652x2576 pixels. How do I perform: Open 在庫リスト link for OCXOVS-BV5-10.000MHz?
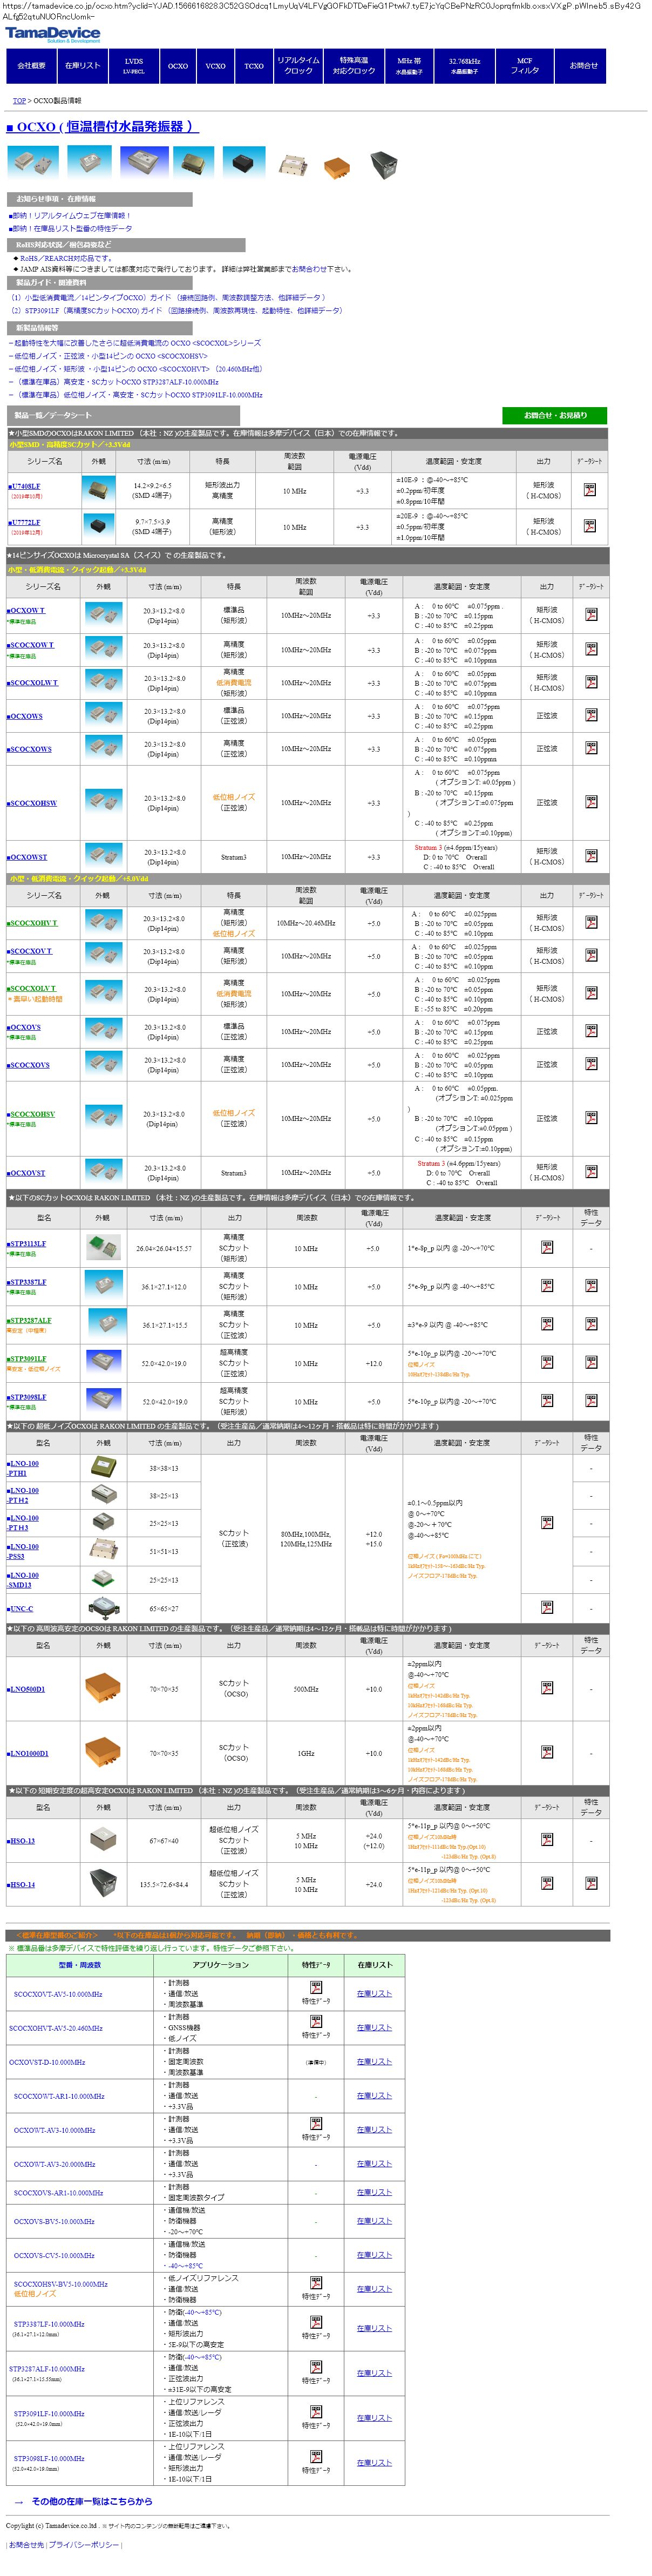click(374, 2221)
